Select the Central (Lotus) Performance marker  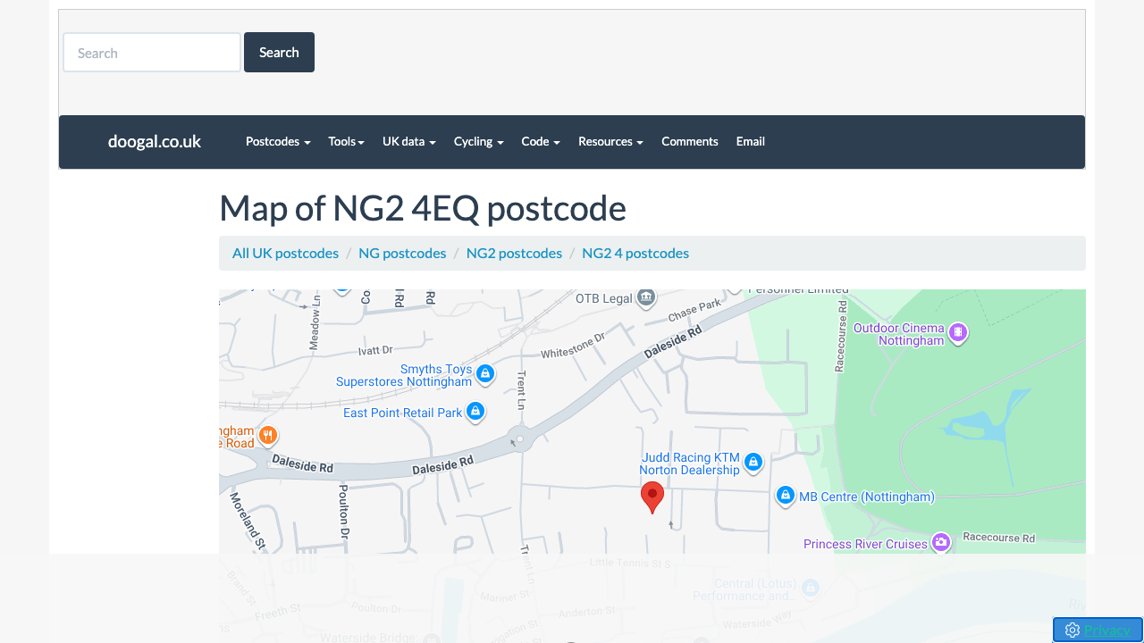coord(811,589)
